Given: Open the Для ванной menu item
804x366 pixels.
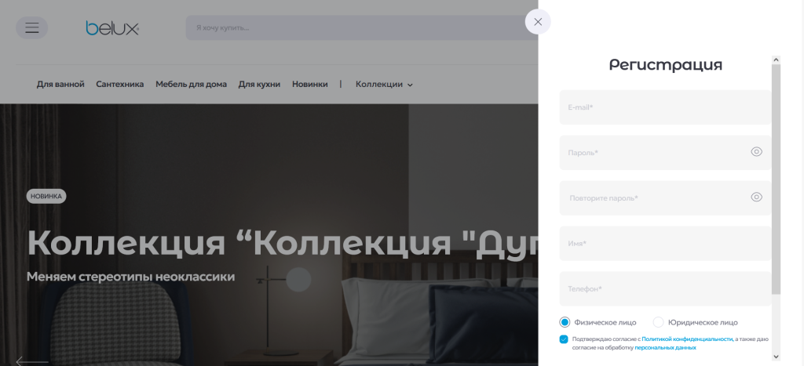Looking at the screenshot, I should (x=60, y=85).
